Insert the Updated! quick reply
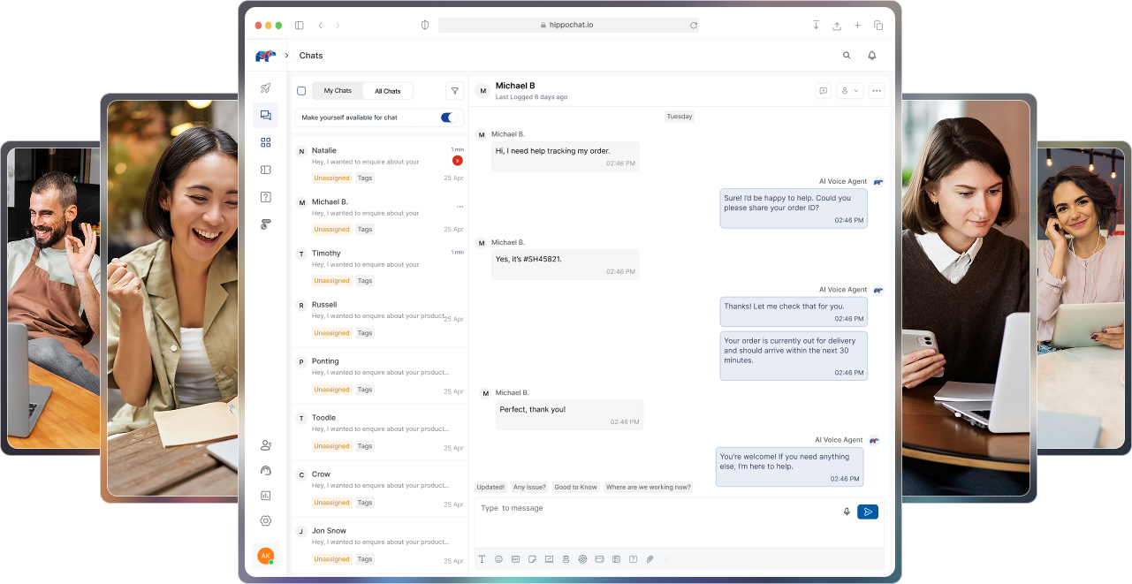This screenshot has height=584, width=1132. click(x=490, y=487)
